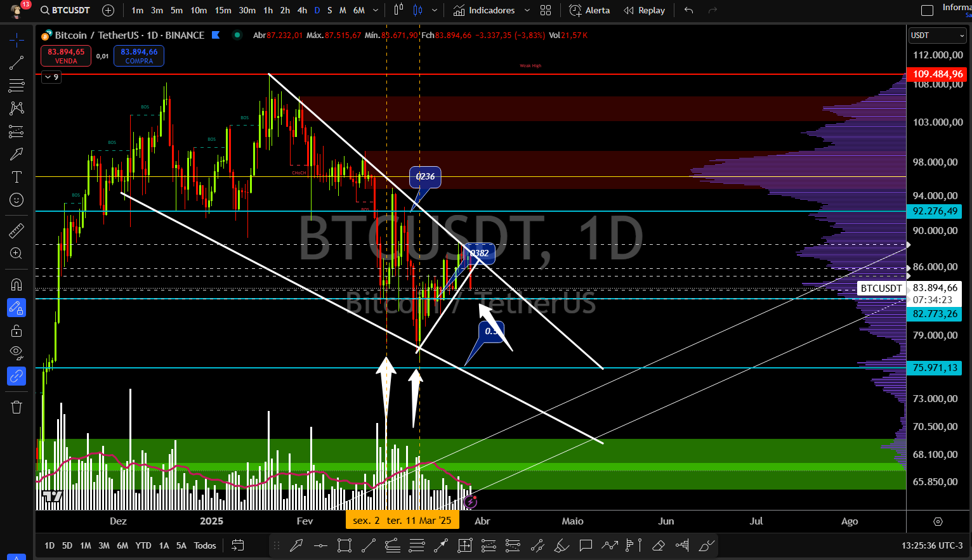Select arrow tool in floating drawing toolbar
The image size is (972, 560).
(x=296, y=545)
